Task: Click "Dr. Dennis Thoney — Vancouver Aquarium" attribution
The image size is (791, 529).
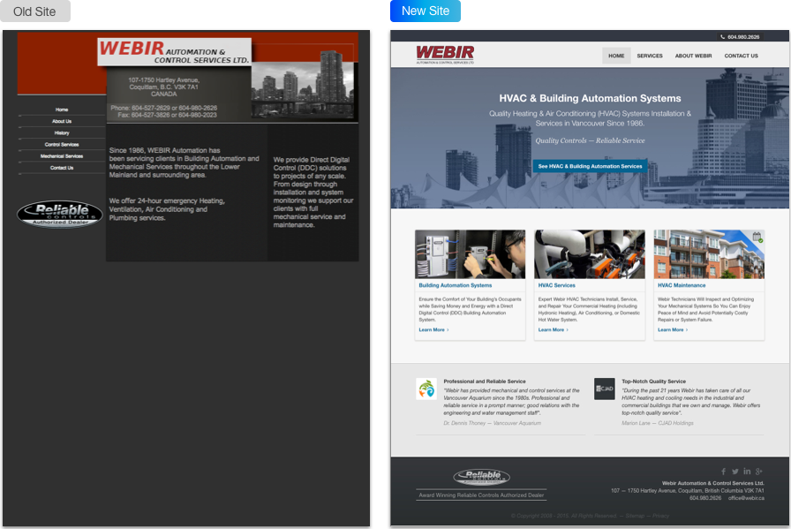Action: [492, 424]
